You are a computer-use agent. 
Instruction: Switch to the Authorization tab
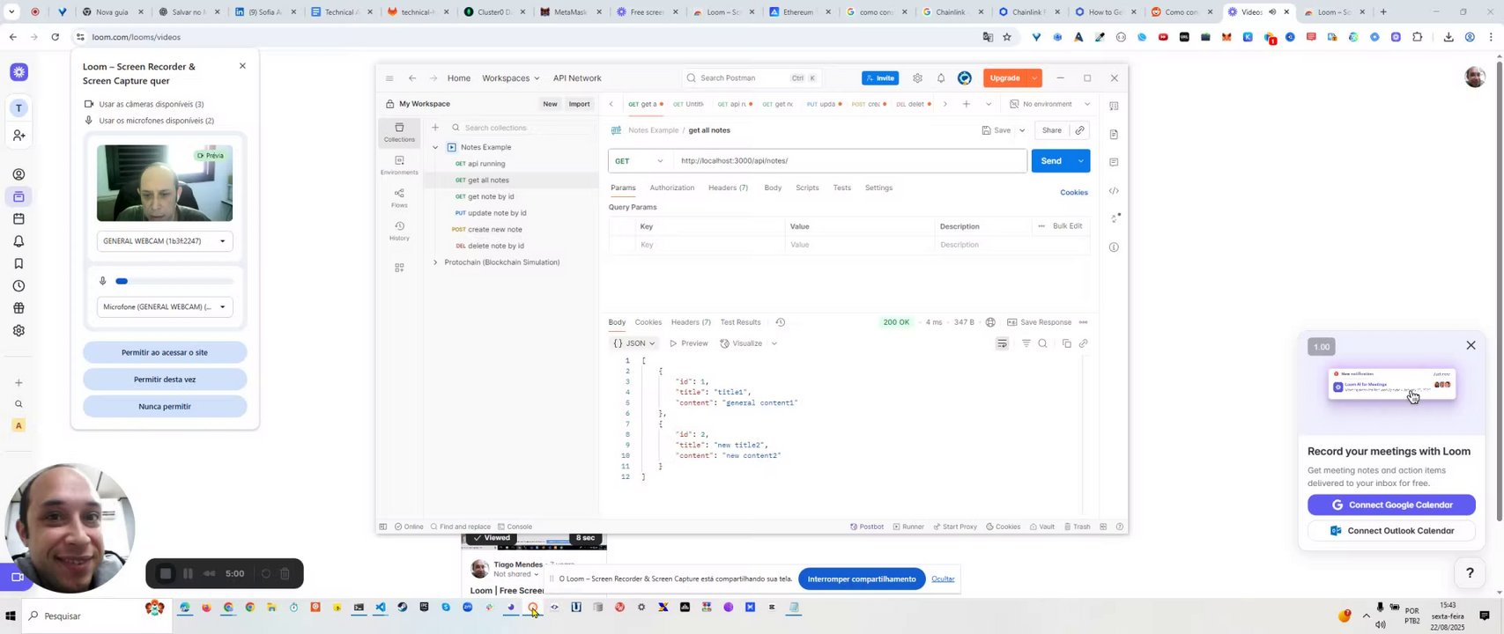tap(672, 188)
